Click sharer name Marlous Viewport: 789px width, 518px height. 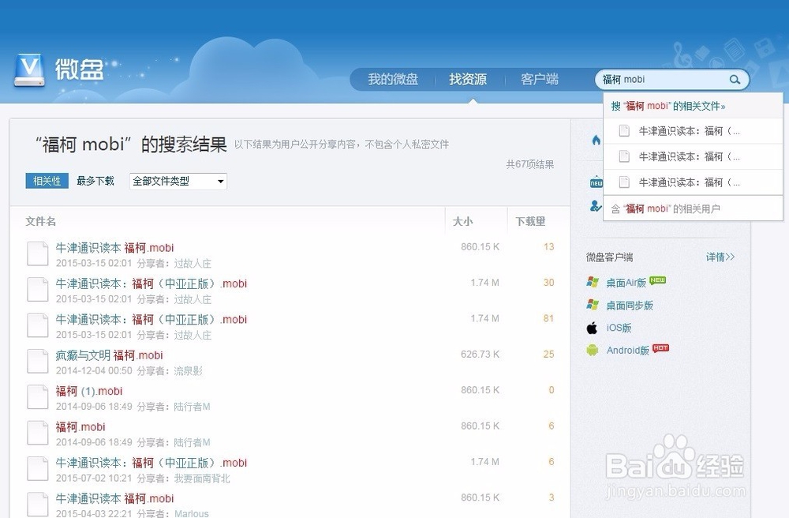192,513
